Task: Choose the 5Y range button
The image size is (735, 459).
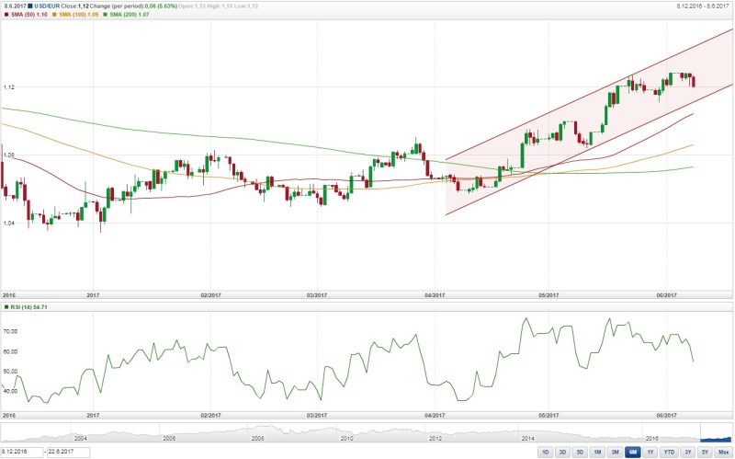Action: click(x=705, y=453)
